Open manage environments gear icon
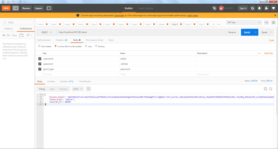The width and height of the screenshot is (278, 149). tap(273, 22)
